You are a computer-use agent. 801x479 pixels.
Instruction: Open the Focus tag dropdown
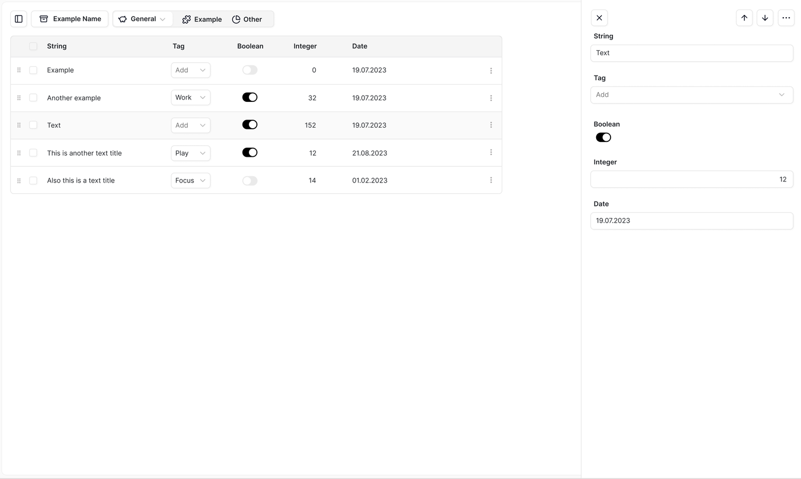pos(191,180)
